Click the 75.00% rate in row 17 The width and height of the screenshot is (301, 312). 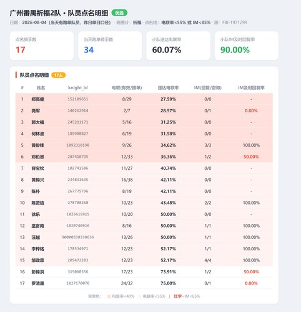168,283
